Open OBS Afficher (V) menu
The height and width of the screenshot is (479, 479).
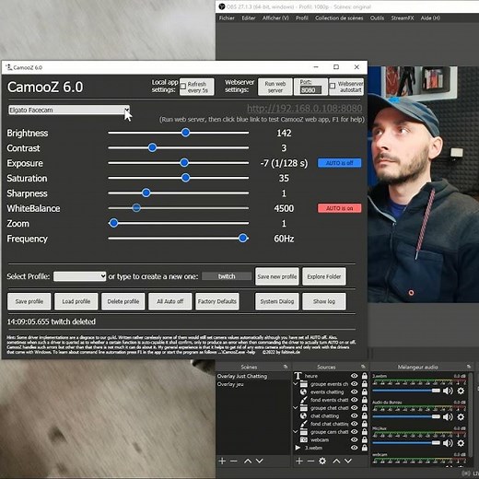[x=275, y=18]
